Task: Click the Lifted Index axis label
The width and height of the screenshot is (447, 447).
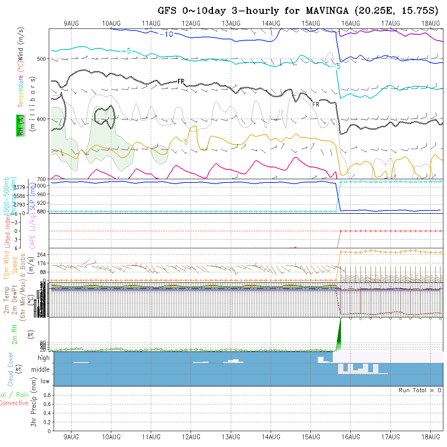Action: 7,230
